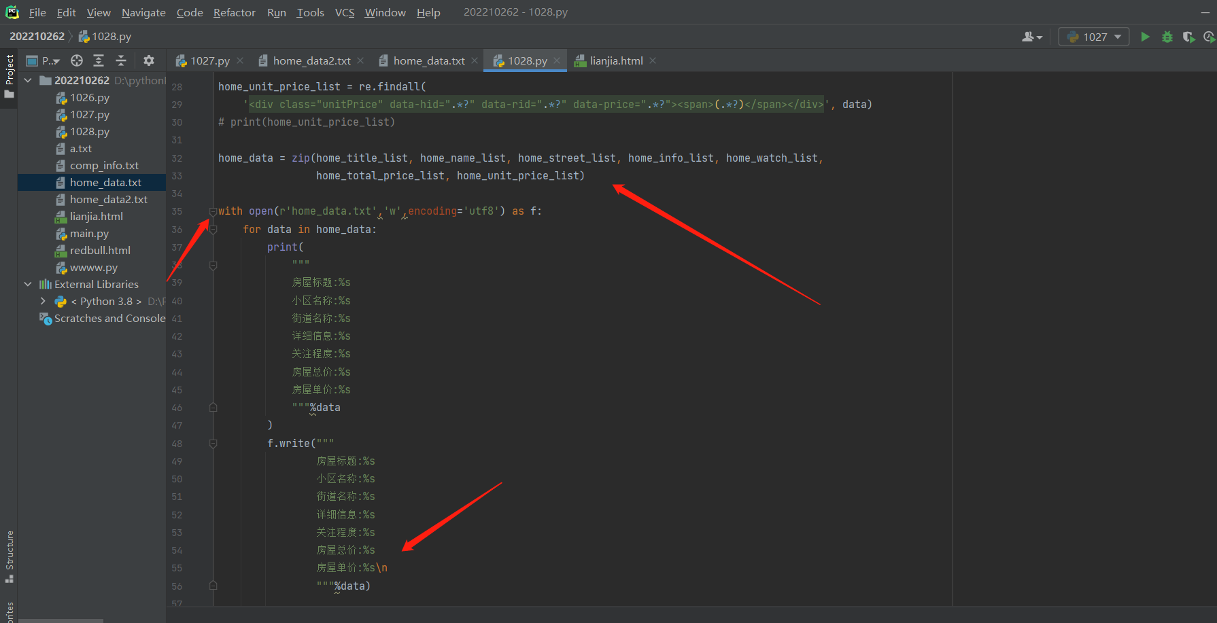
Task: Open the 1027 run configuration dropdown
Action: 1094,37
